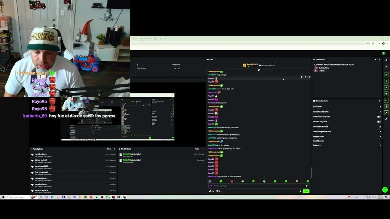
Task: Click the green profile avatar top right
Action: [x=384, y=54]
